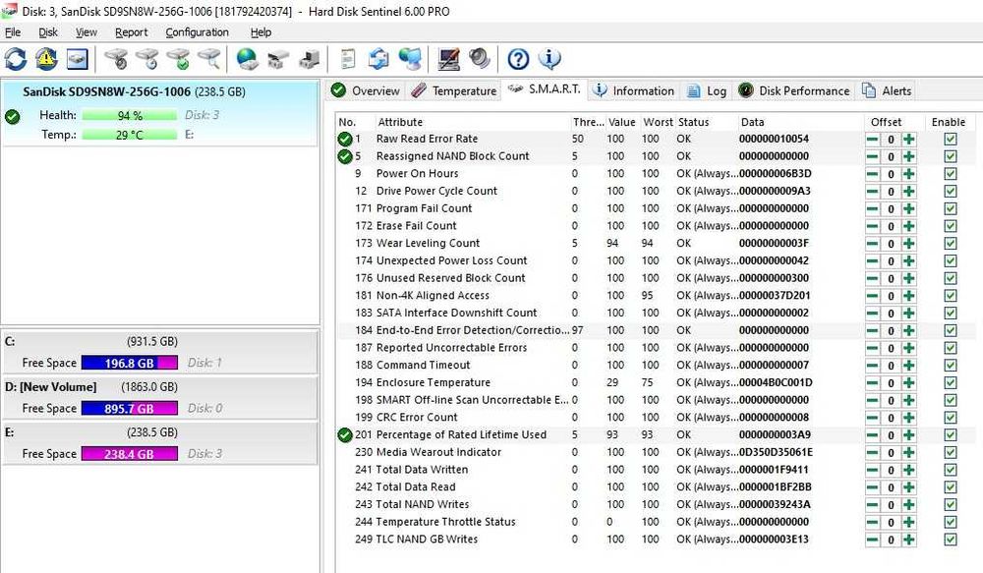Switch to the Alerts tab
The width and height of the screenshot is (983, 573).
click(887, 90)
